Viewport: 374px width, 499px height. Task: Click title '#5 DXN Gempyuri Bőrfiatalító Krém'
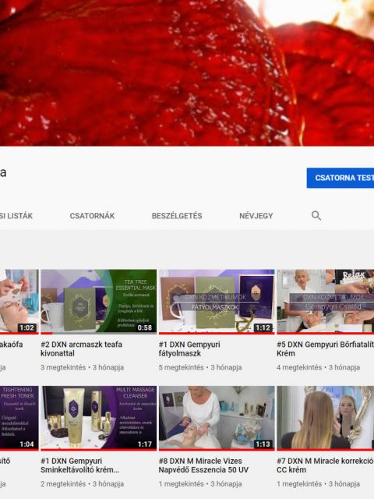[326, 349]
